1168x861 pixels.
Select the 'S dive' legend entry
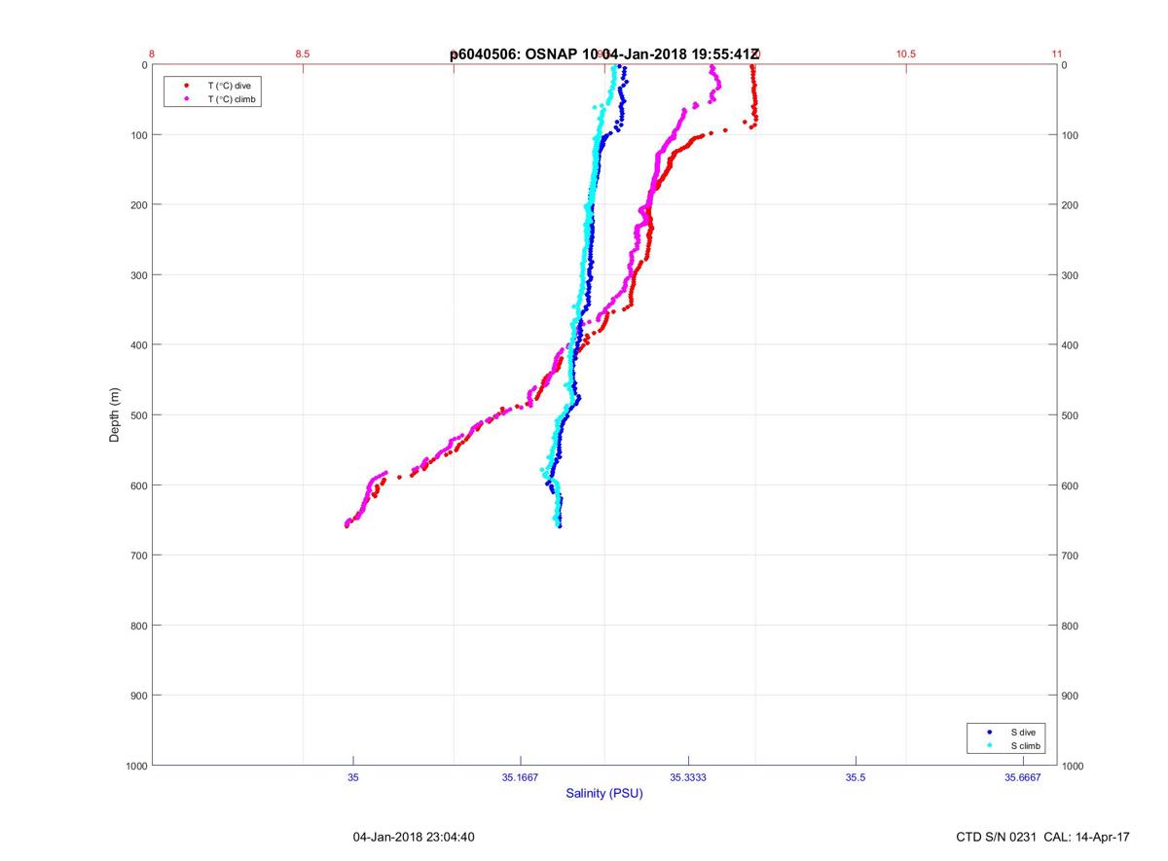click(1023, 732)
